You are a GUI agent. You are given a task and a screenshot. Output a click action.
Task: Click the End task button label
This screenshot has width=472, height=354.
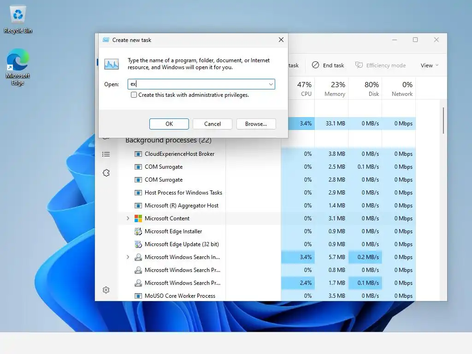click(x=333, y=65)
